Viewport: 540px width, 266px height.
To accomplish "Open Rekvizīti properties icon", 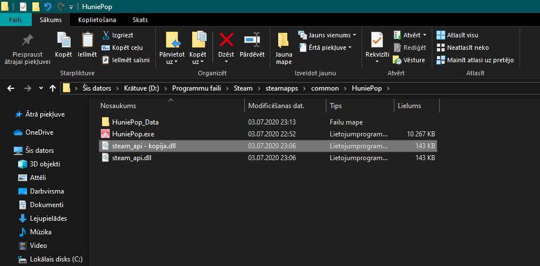I will click(x=377, y=40).
